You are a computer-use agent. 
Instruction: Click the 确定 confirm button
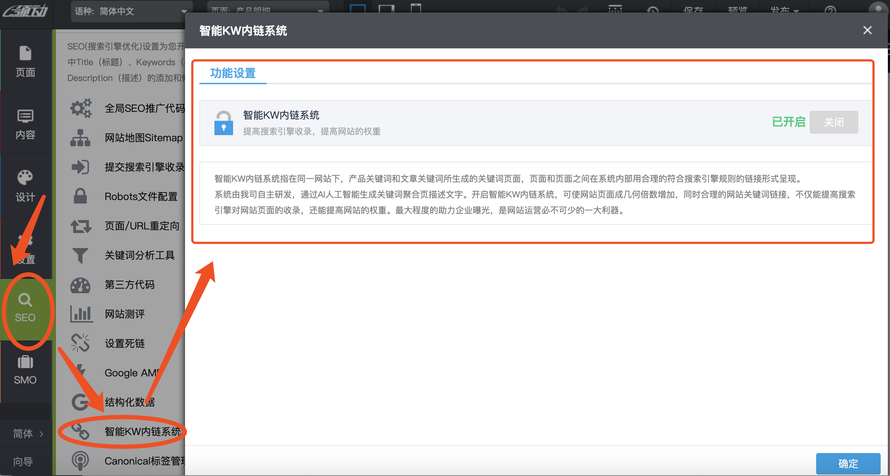pyautogui.click(x=848, y=464)
